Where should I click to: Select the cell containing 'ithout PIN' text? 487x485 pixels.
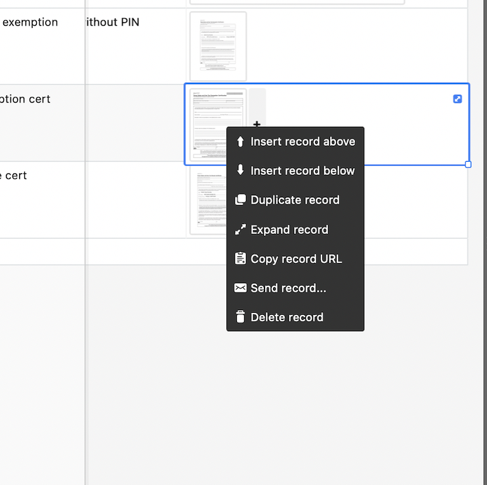135,46
